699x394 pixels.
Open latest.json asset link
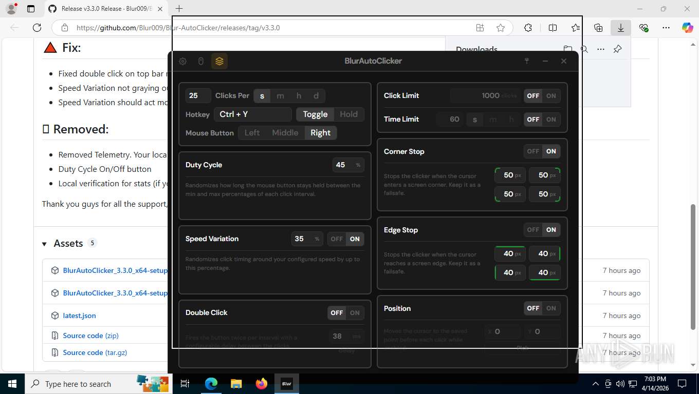click(x=79, y=316)
